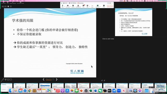This screenshot has height=94, width=167.
Task: Toggle closed captions CC button
Action: pos(8,79)
